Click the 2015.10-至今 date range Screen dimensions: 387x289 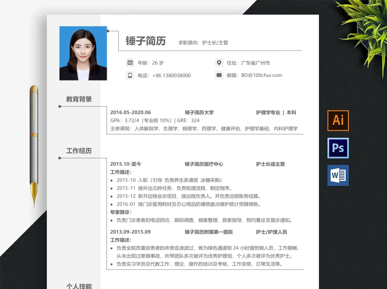125,164
